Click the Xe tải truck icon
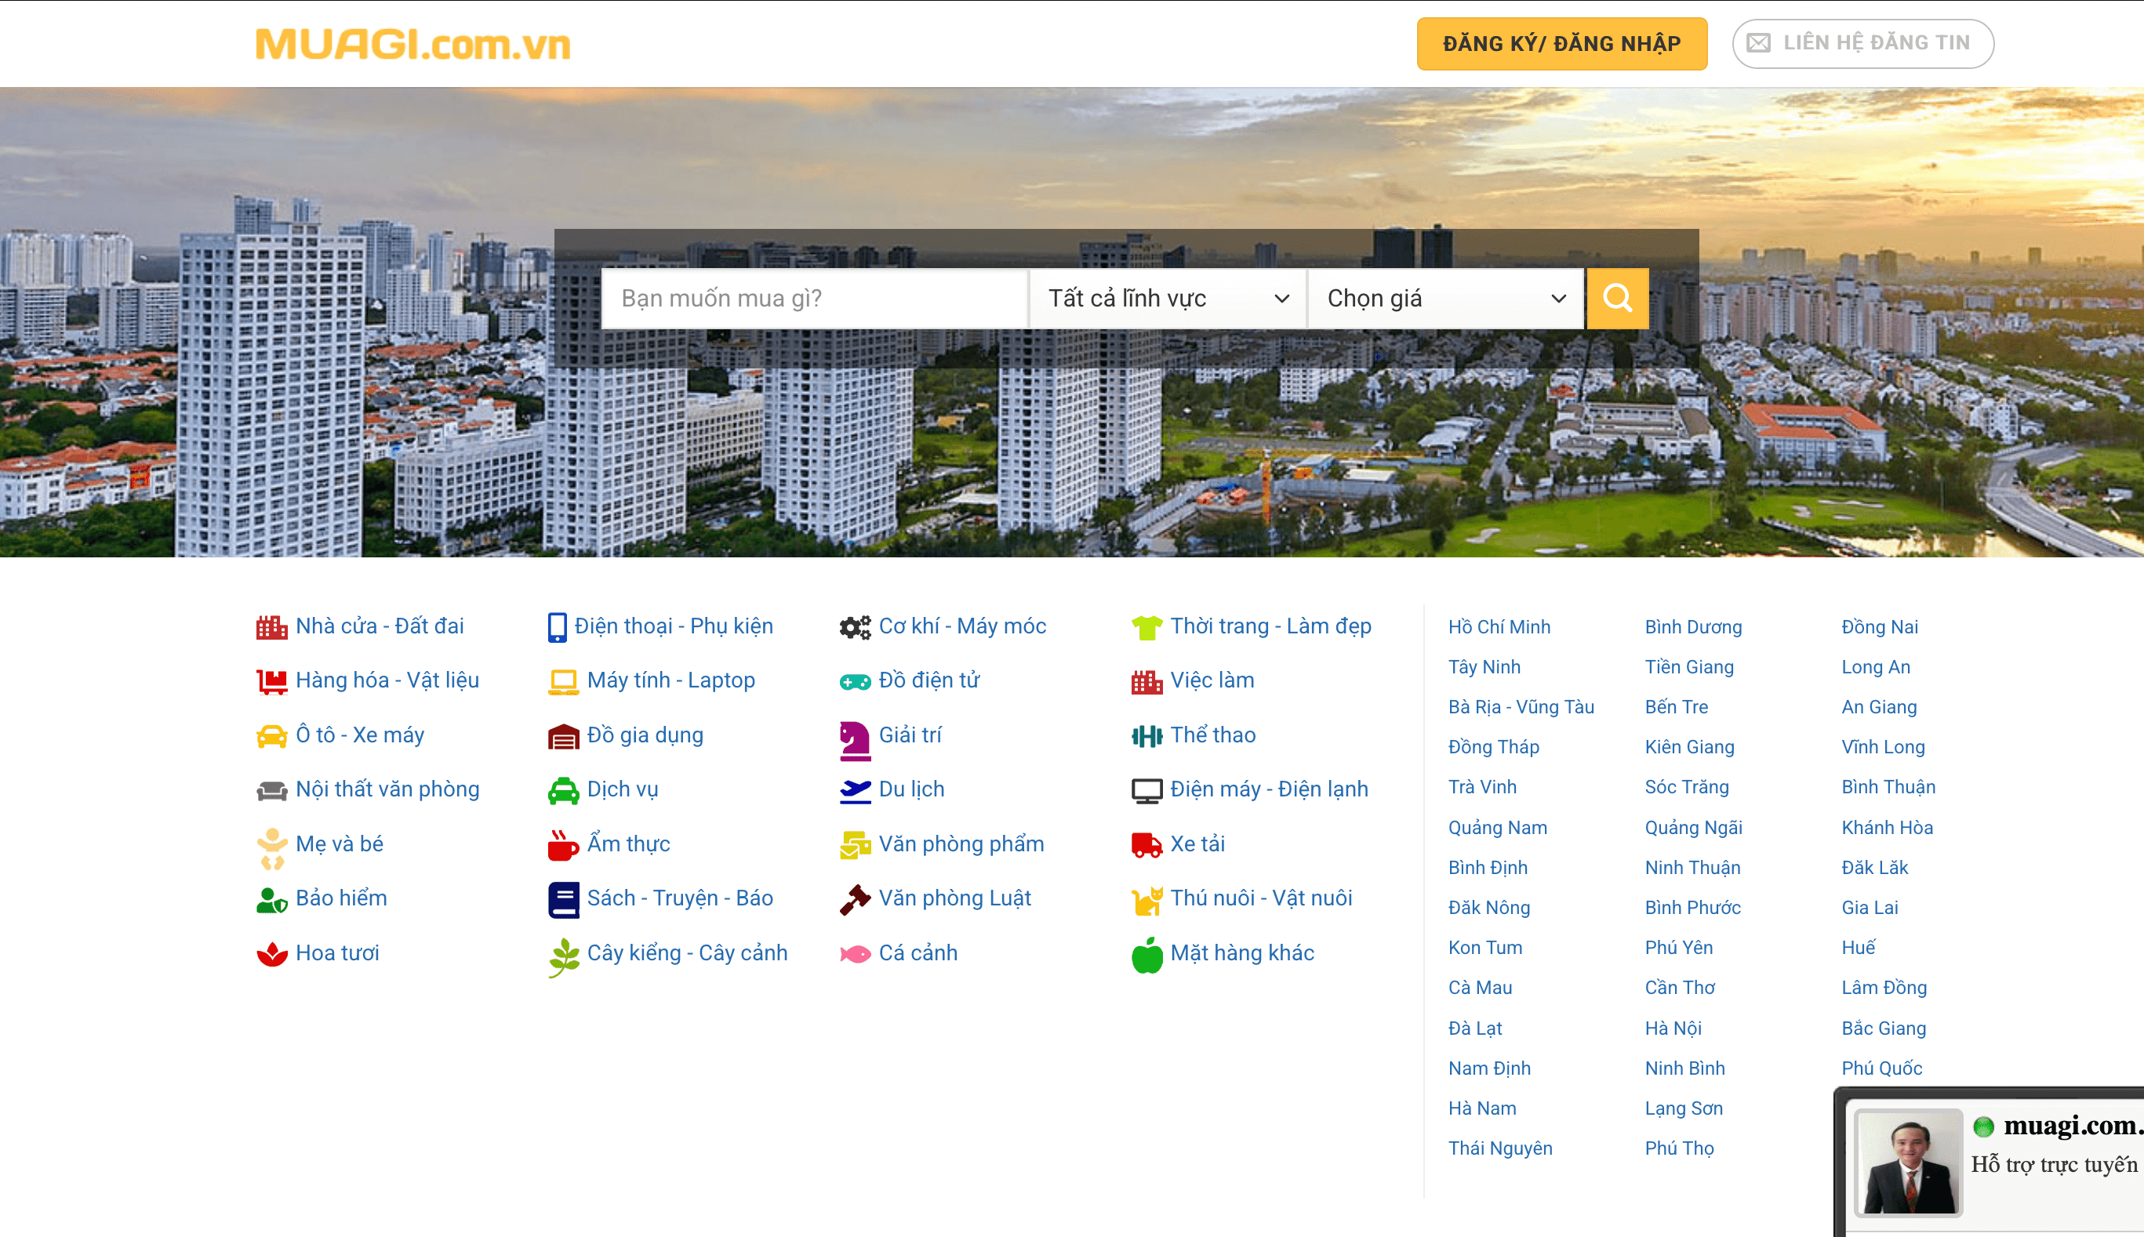2144x1237 pixels. (1146, 844)
